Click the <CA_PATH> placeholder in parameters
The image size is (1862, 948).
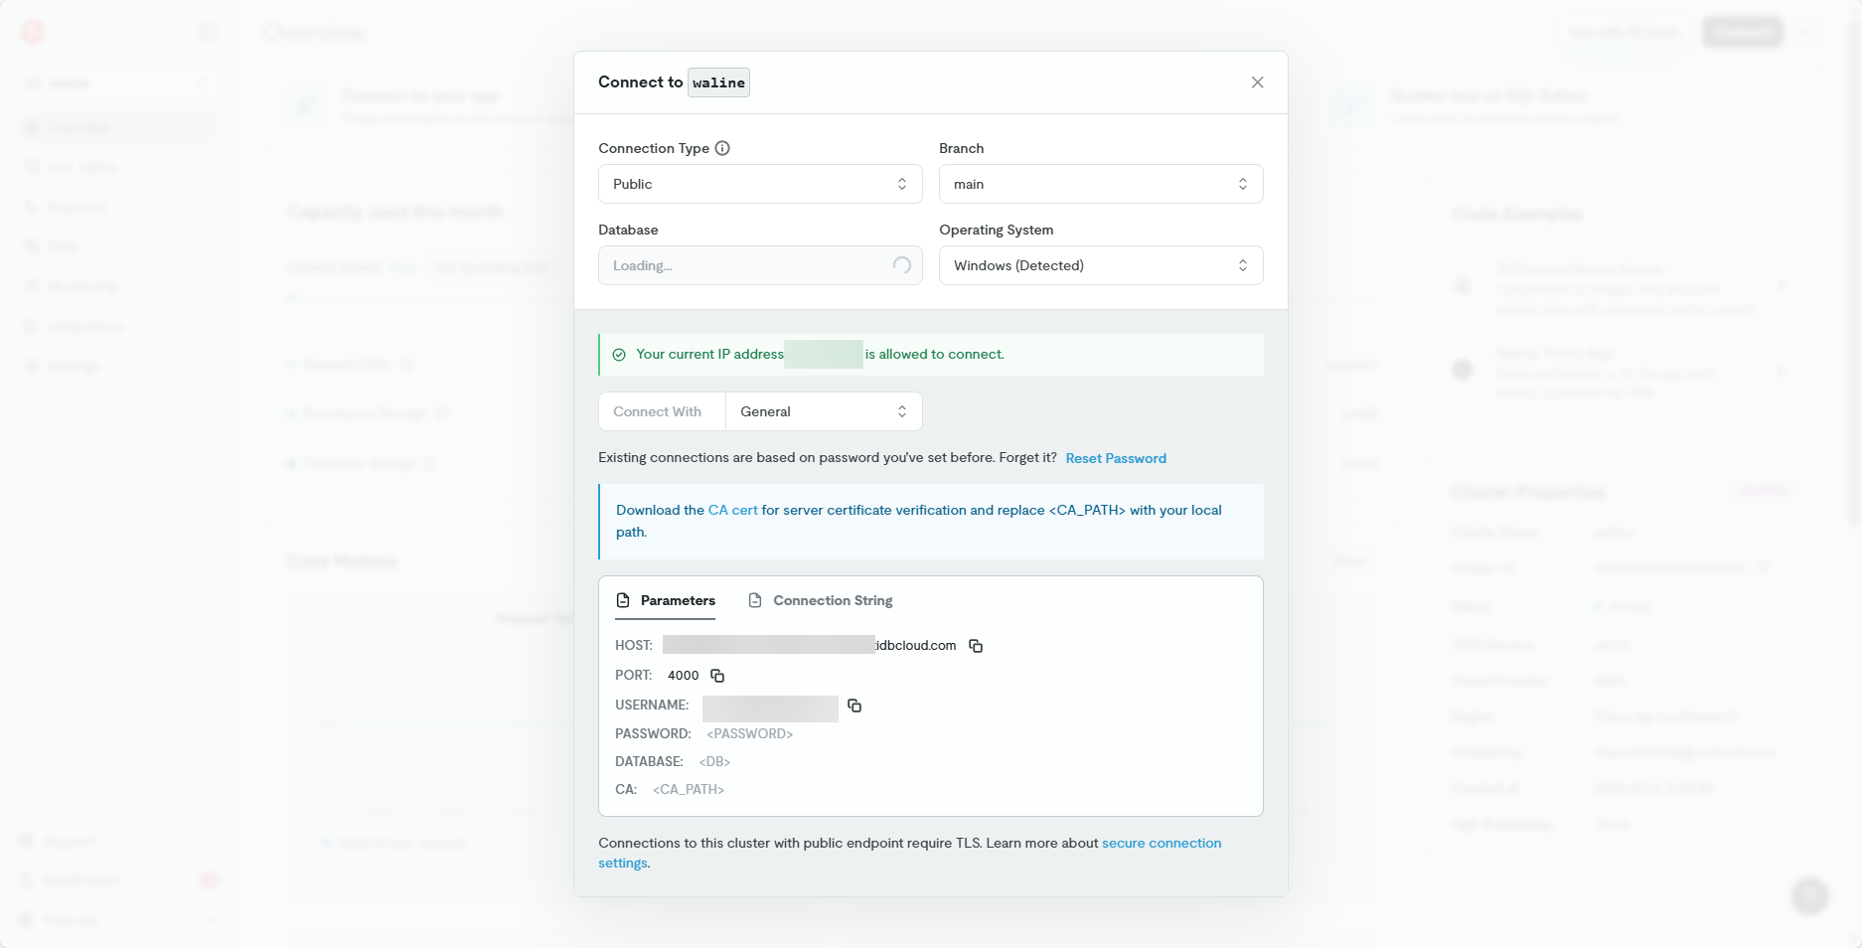[688, 789]
